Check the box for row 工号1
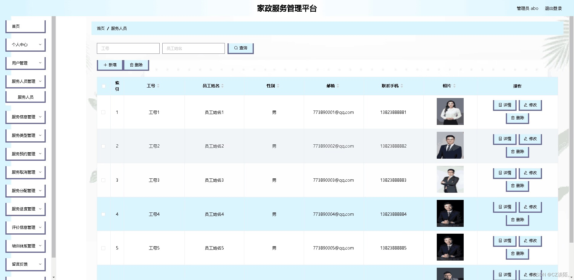Image resolution: width=574 pixels, height=280 pixels. (103, 112)
